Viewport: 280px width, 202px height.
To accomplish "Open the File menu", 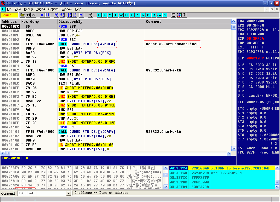I will pyautogui.click(x=9, y=9).
